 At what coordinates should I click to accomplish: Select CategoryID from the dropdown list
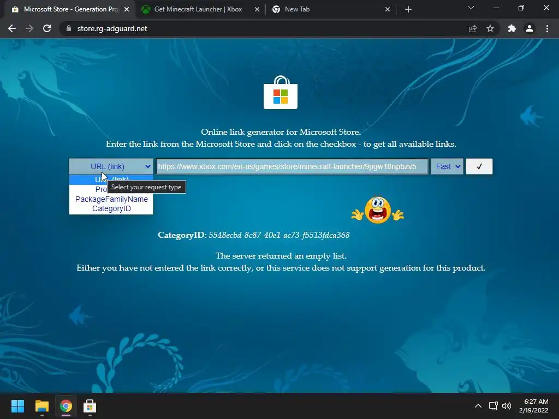tap(111, 209)
